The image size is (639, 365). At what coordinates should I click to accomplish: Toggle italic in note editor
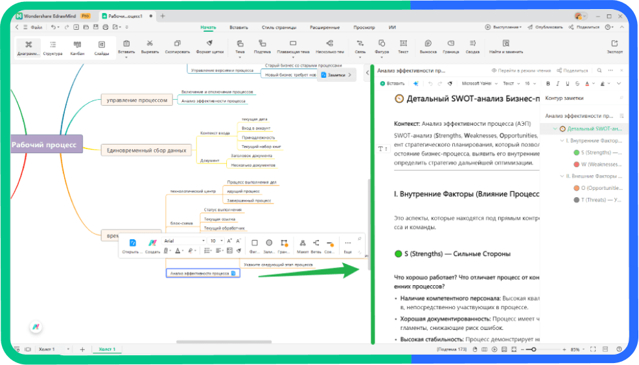tap(558, 84)
